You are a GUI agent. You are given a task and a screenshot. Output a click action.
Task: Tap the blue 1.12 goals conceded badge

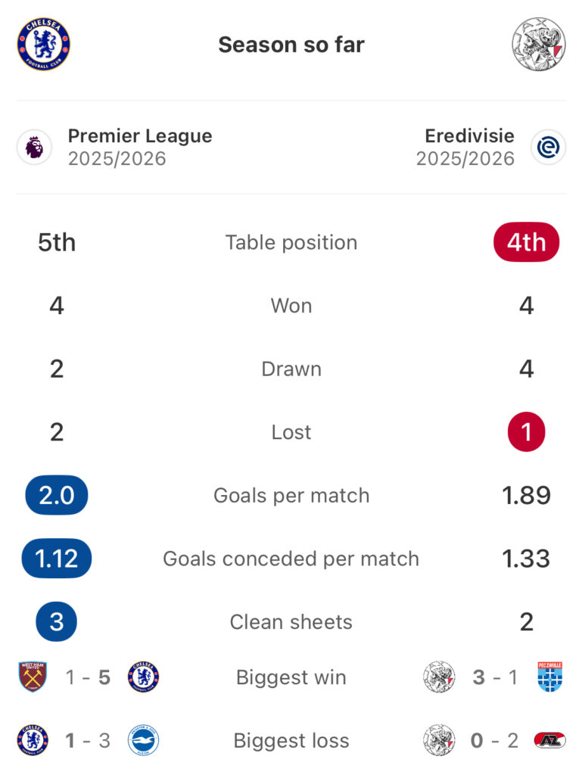click(x=56, y=559)
